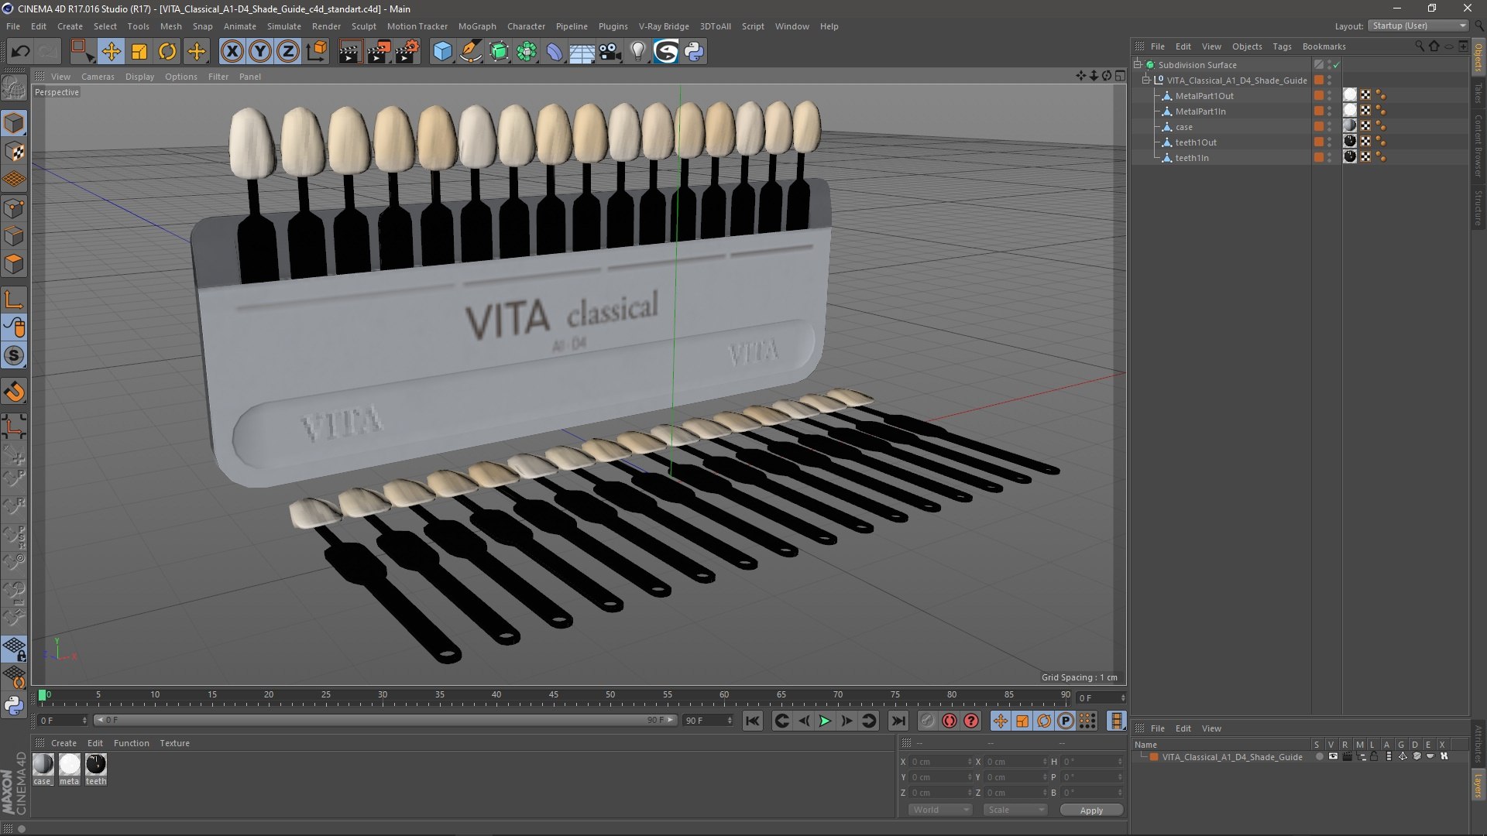This screenshot has width=1487, height=836.
Task: Click the Undo arrow icon
Action: pyautogui.click(x=20, y=52)
